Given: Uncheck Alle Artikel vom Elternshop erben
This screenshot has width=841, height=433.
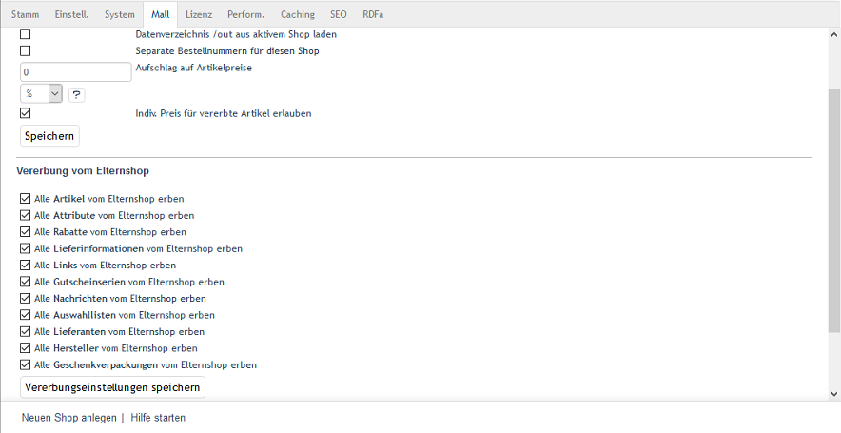Looking at the screenshot, I should [26, 199].
